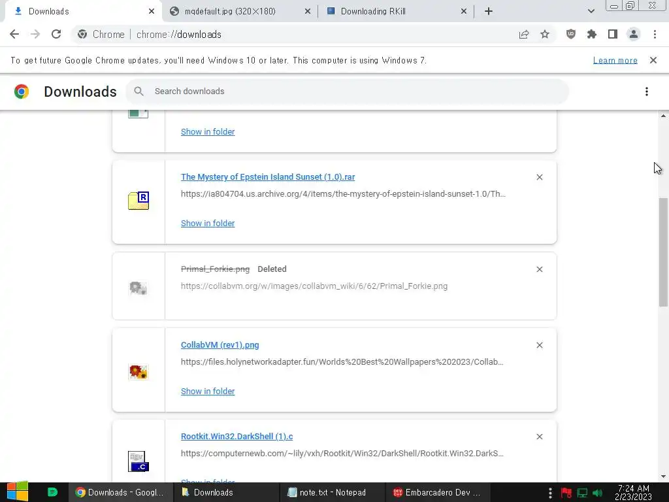Open the Downloads page more actions menu
669x502 pixels.
click(x=647, y=92)
